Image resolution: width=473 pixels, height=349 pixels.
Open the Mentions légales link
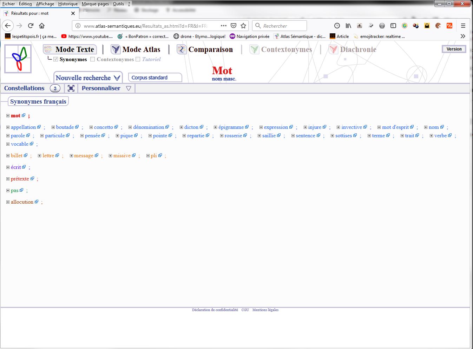click(x=265, y=310)
